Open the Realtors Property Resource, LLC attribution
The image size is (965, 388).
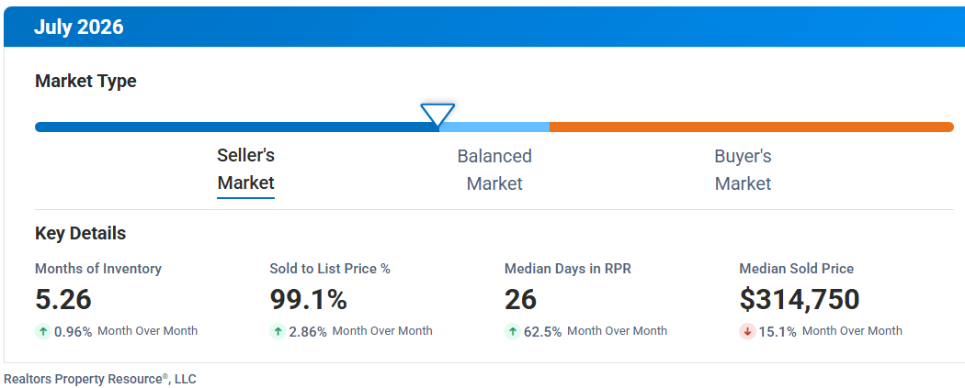[x=100, y=379]
